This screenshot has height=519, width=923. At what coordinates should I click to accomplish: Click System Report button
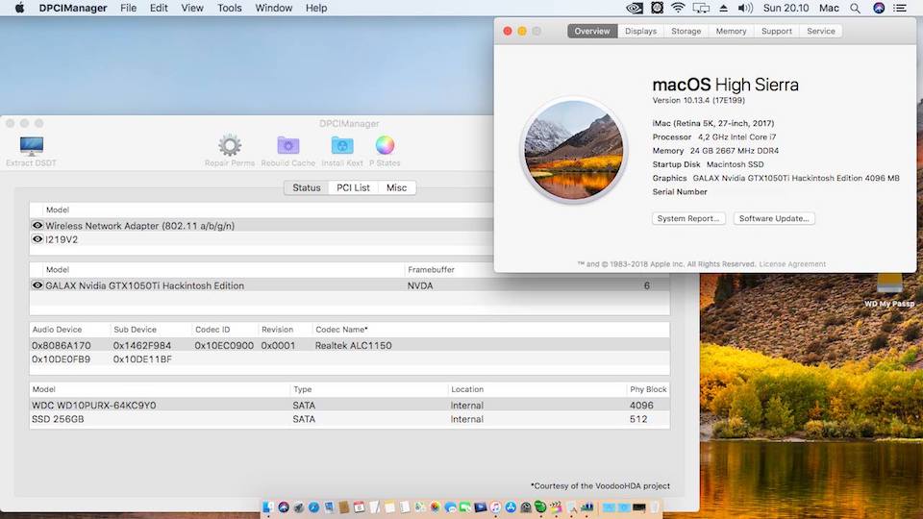(x=688, y=218)
